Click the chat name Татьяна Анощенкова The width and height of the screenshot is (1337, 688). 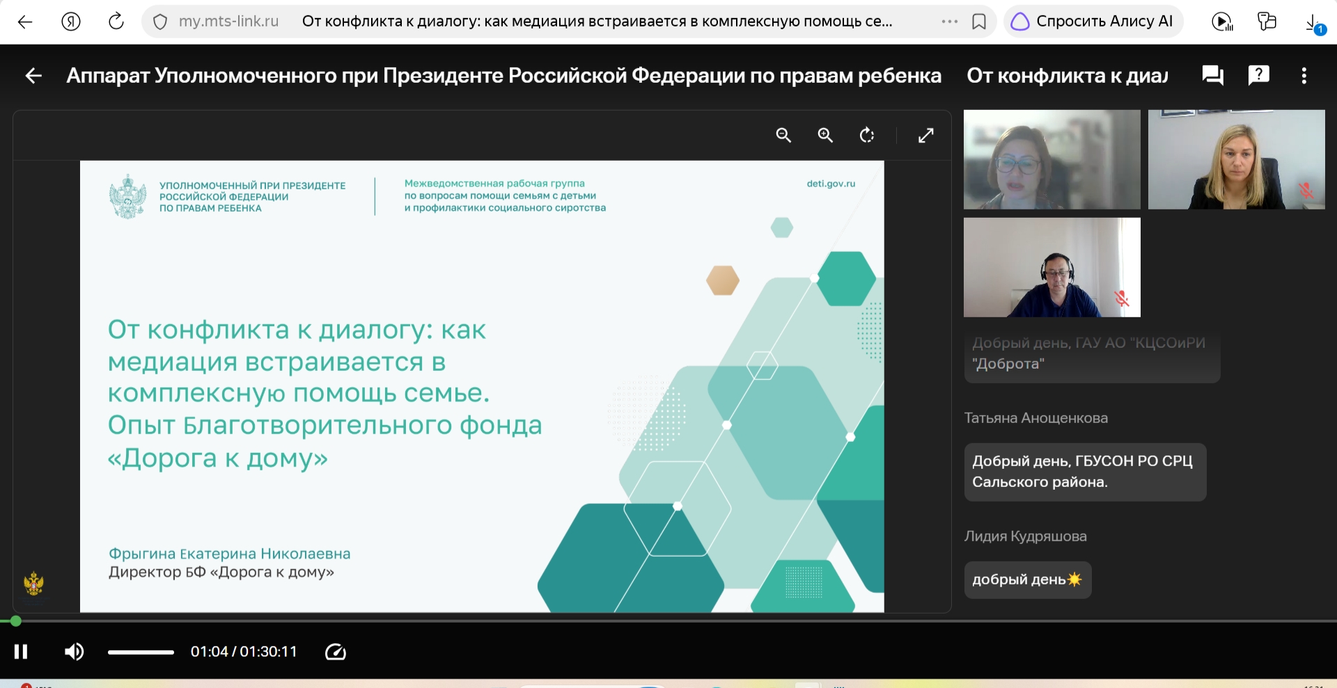point(1036,418)
